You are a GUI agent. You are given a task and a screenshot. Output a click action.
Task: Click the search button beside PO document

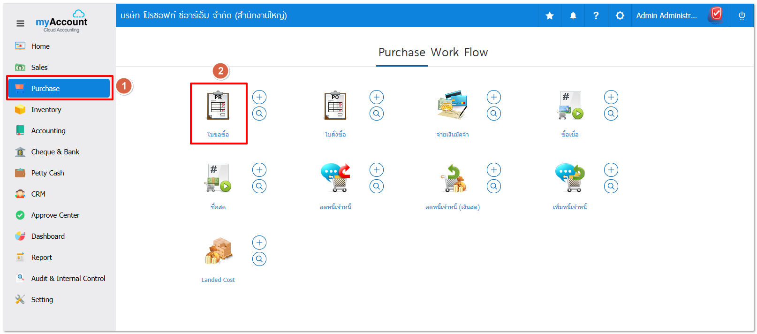377,114
